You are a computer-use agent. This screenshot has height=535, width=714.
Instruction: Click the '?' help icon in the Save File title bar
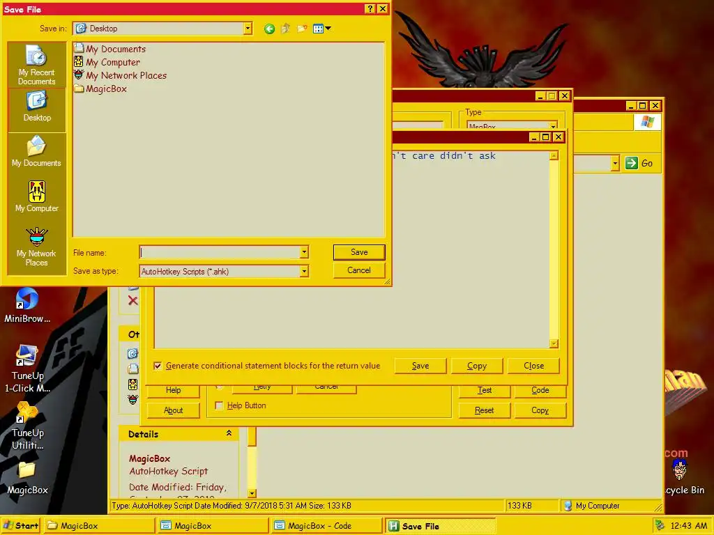tap(370, 8)
